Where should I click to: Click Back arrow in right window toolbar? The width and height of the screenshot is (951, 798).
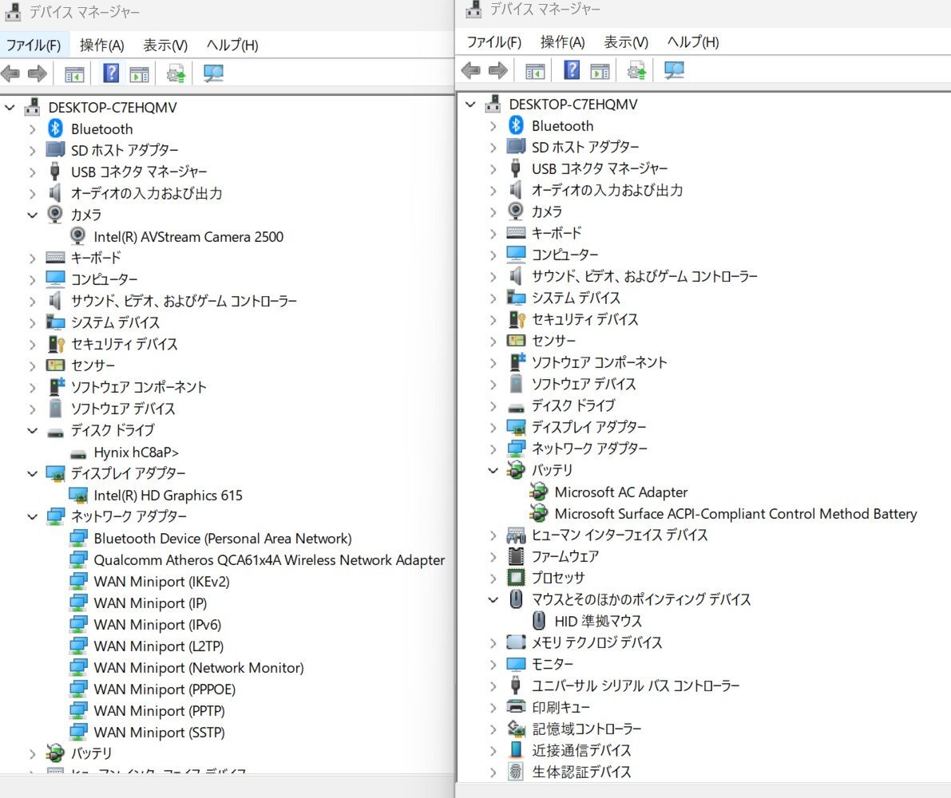471,71
